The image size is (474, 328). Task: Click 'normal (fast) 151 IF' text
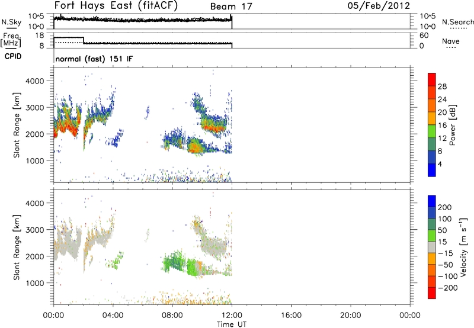point(94,59)
